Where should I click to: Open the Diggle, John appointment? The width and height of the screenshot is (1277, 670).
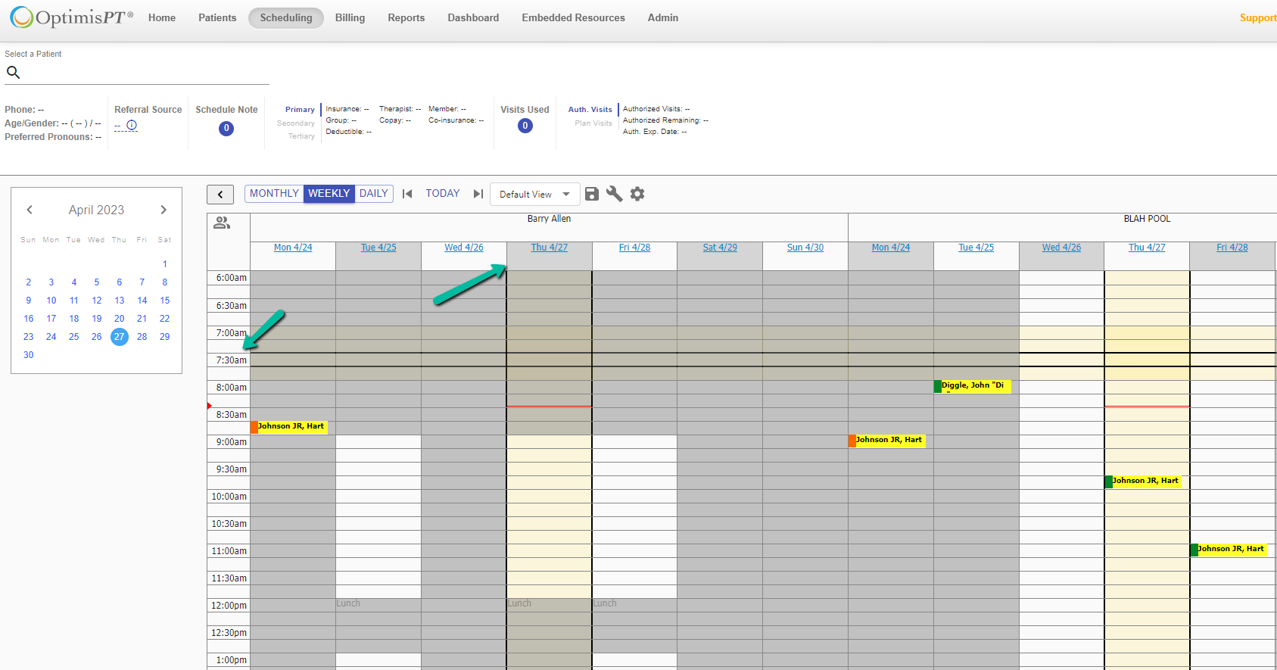973,386
